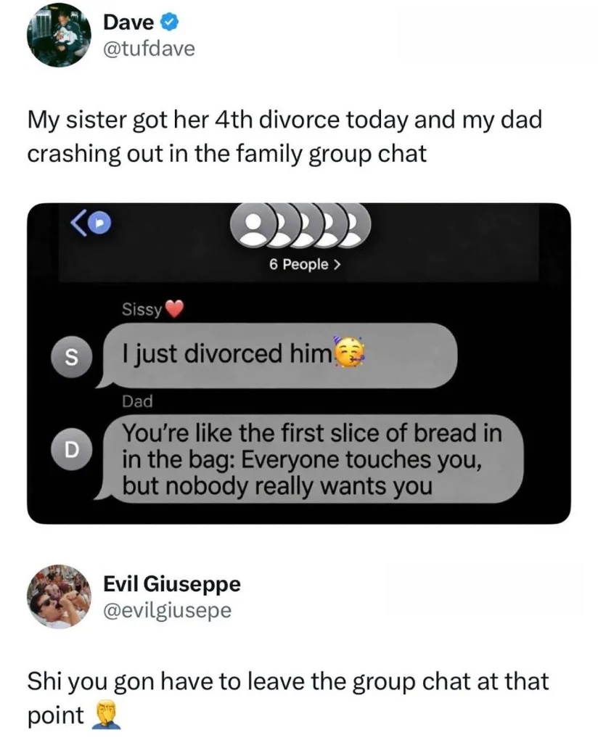Expand the 6 People group details
Viewport: 598px width, 743px height.
[305, 265]
